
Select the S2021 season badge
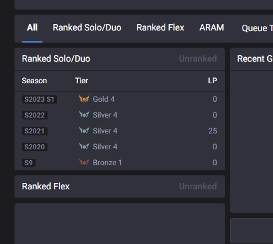[35, 131]
